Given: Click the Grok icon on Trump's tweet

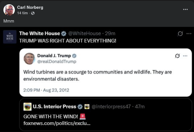Looking at the screenshot, I should coord(177,56).
